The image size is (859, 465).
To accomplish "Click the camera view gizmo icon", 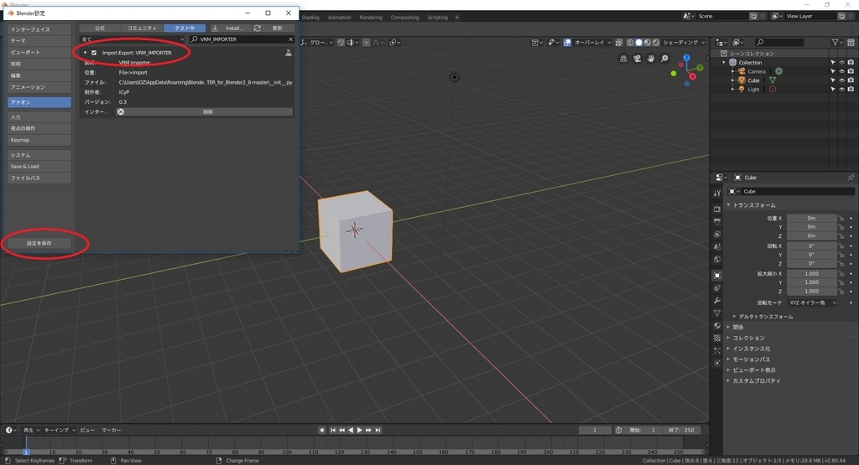I will pyautogui.click(x=638, y=59).
